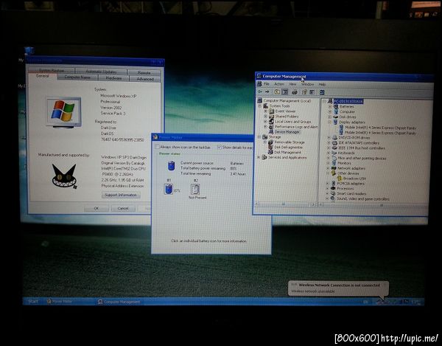Image resolution: width=442 pixels, height=346 pixels.
Task: Click the Broadcom USH unknown device icon
Action: 339,179
